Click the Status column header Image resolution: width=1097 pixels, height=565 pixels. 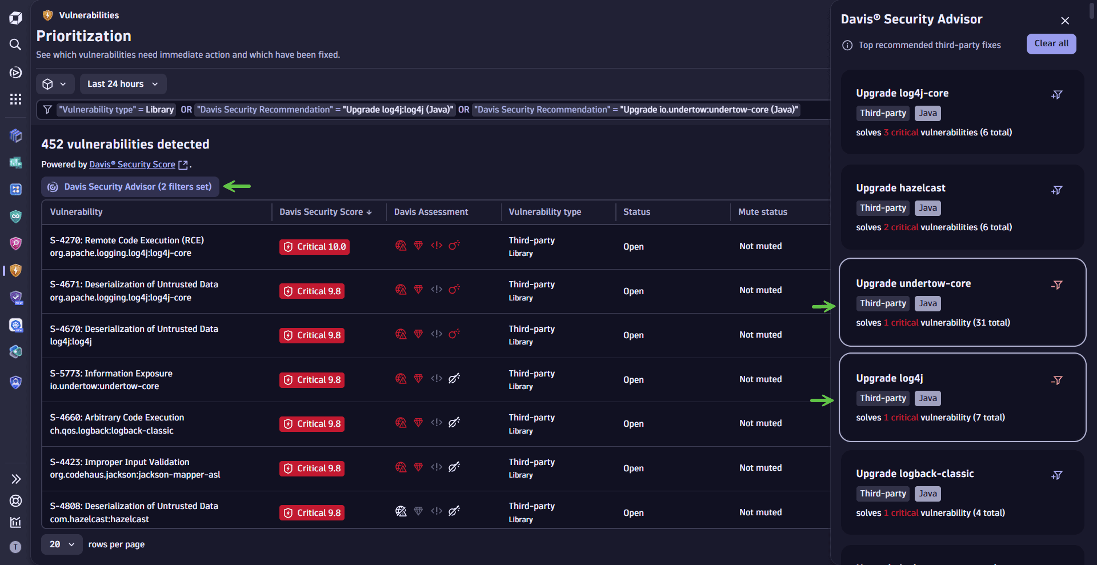pos(636,212)
